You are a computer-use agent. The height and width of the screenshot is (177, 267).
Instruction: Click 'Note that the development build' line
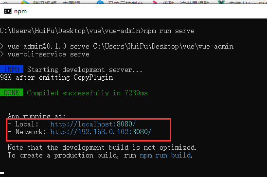[x=102, y=147]
